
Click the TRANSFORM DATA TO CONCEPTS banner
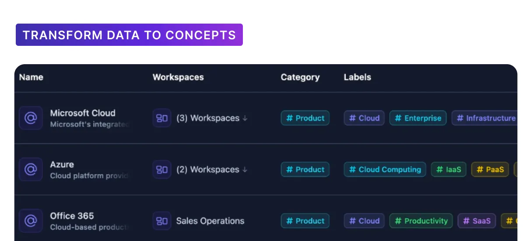[x=129, y=35]
